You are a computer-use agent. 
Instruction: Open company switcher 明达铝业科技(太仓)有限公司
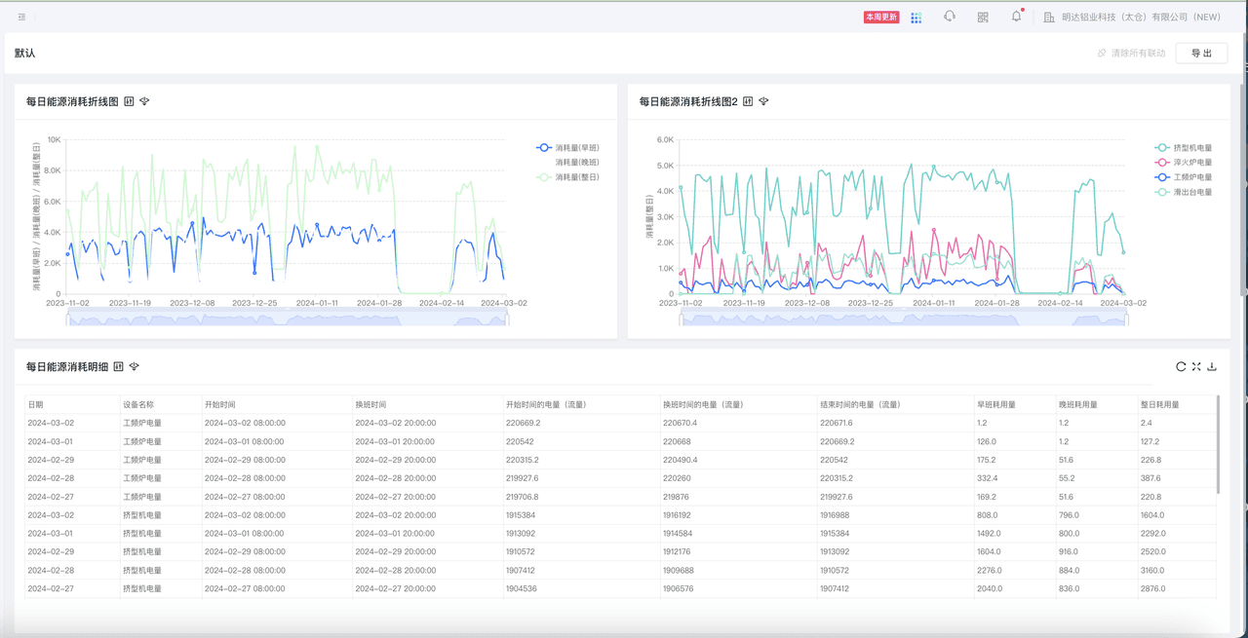coord(1132,18)
